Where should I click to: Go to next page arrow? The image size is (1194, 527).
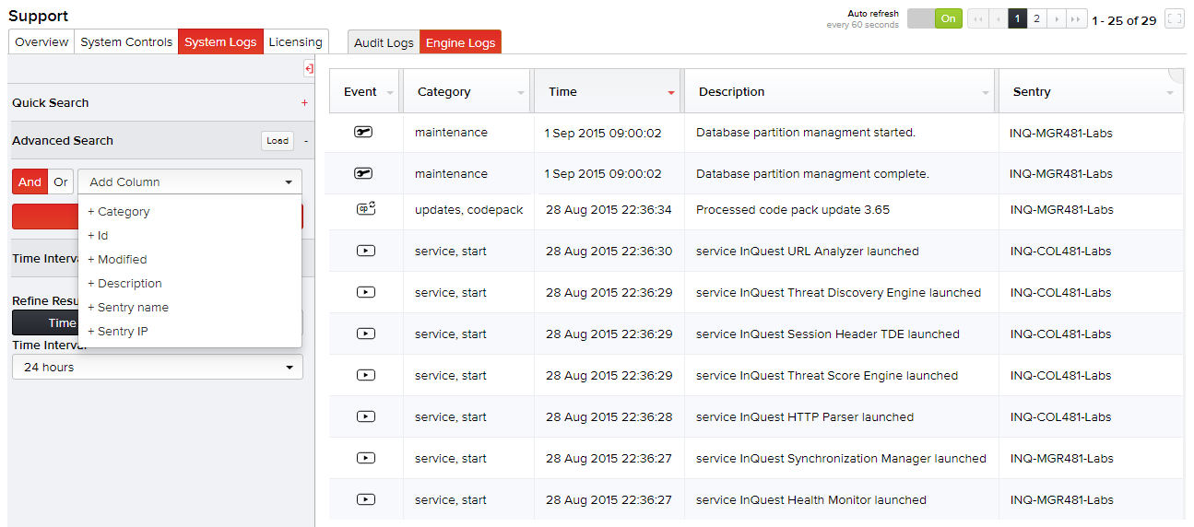[x=1056, y=19]
